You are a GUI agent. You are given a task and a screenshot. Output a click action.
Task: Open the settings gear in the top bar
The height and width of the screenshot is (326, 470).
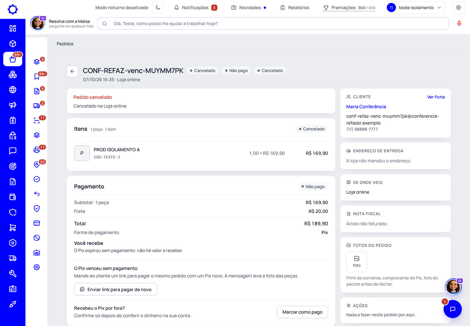(x=459, y=7)
